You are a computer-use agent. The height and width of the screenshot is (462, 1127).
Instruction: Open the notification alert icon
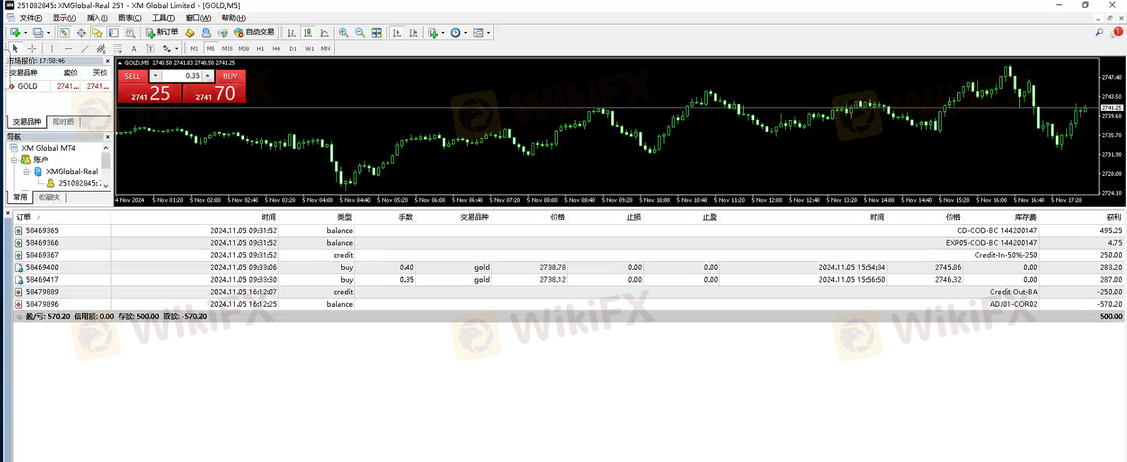click(x=1117, y=32)
